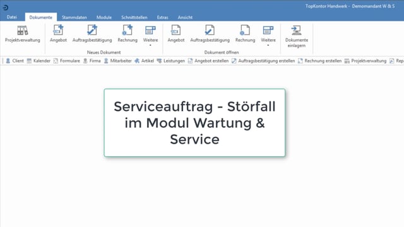
Task: Expand Weitere dropdown under Neues Dokument
Action: coord(150,35)
